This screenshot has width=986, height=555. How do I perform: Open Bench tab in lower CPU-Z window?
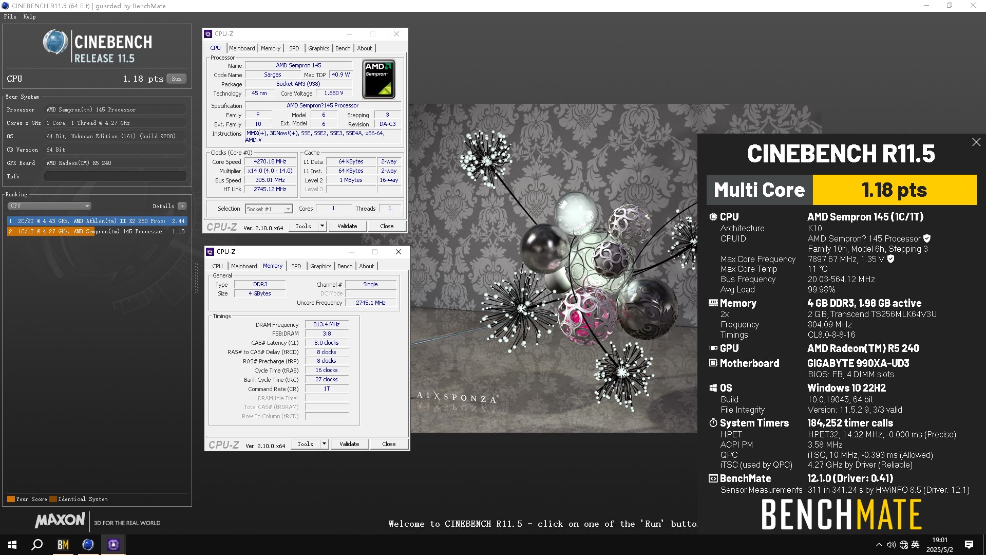(345, 266)
